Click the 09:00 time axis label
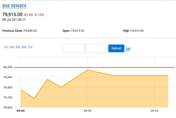The image size is (176, 118). point(21,111)
